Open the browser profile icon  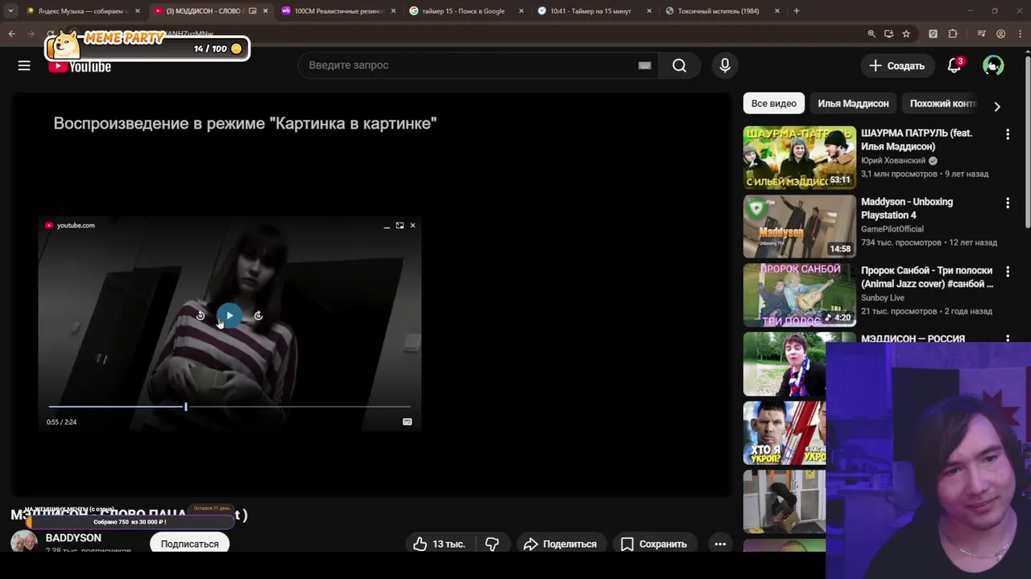(1000, 34)
